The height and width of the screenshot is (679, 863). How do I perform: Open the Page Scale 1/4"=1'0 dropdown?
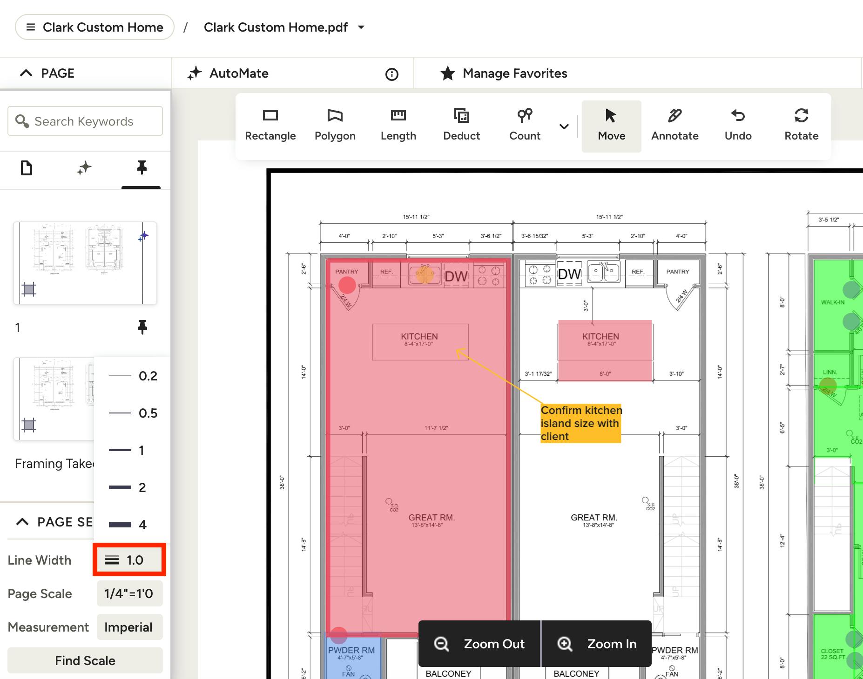tap(129, 593)
